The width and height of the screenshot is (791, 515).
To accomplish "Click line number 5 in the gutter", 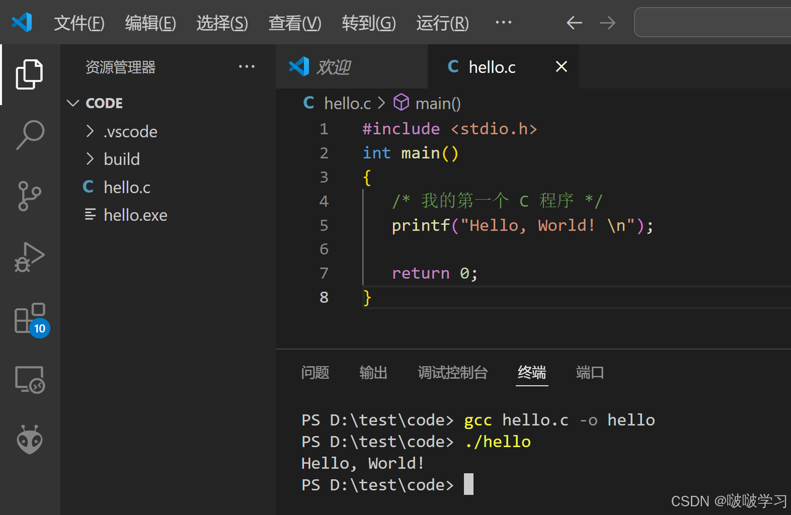I will (324, 225).
